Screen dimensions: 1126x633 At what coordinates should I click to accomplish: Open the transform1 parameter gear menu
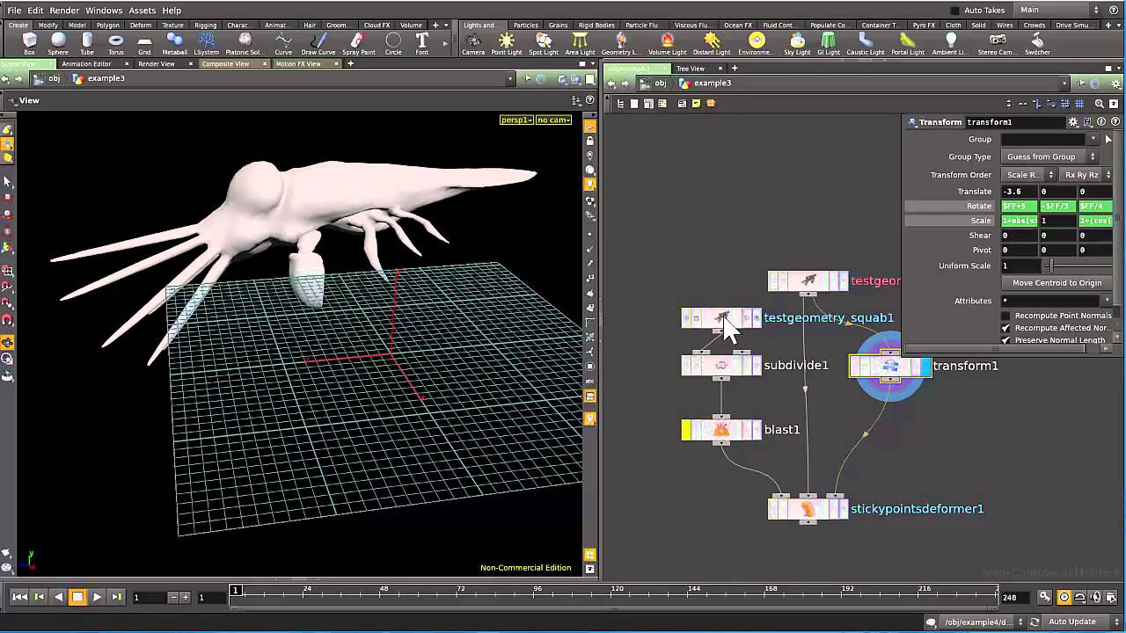tap(1073, 122)
